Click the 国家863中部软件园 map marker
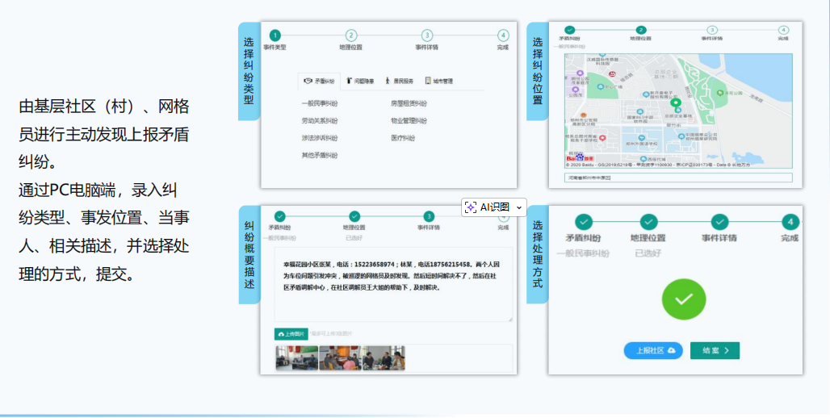 click(x=640, y=111)
